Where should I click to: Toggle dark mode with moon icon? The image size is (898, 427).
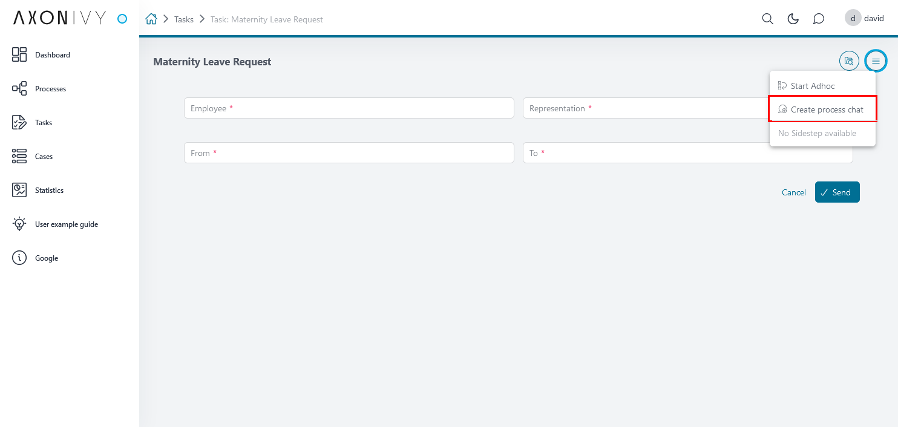tap(793, 19)
